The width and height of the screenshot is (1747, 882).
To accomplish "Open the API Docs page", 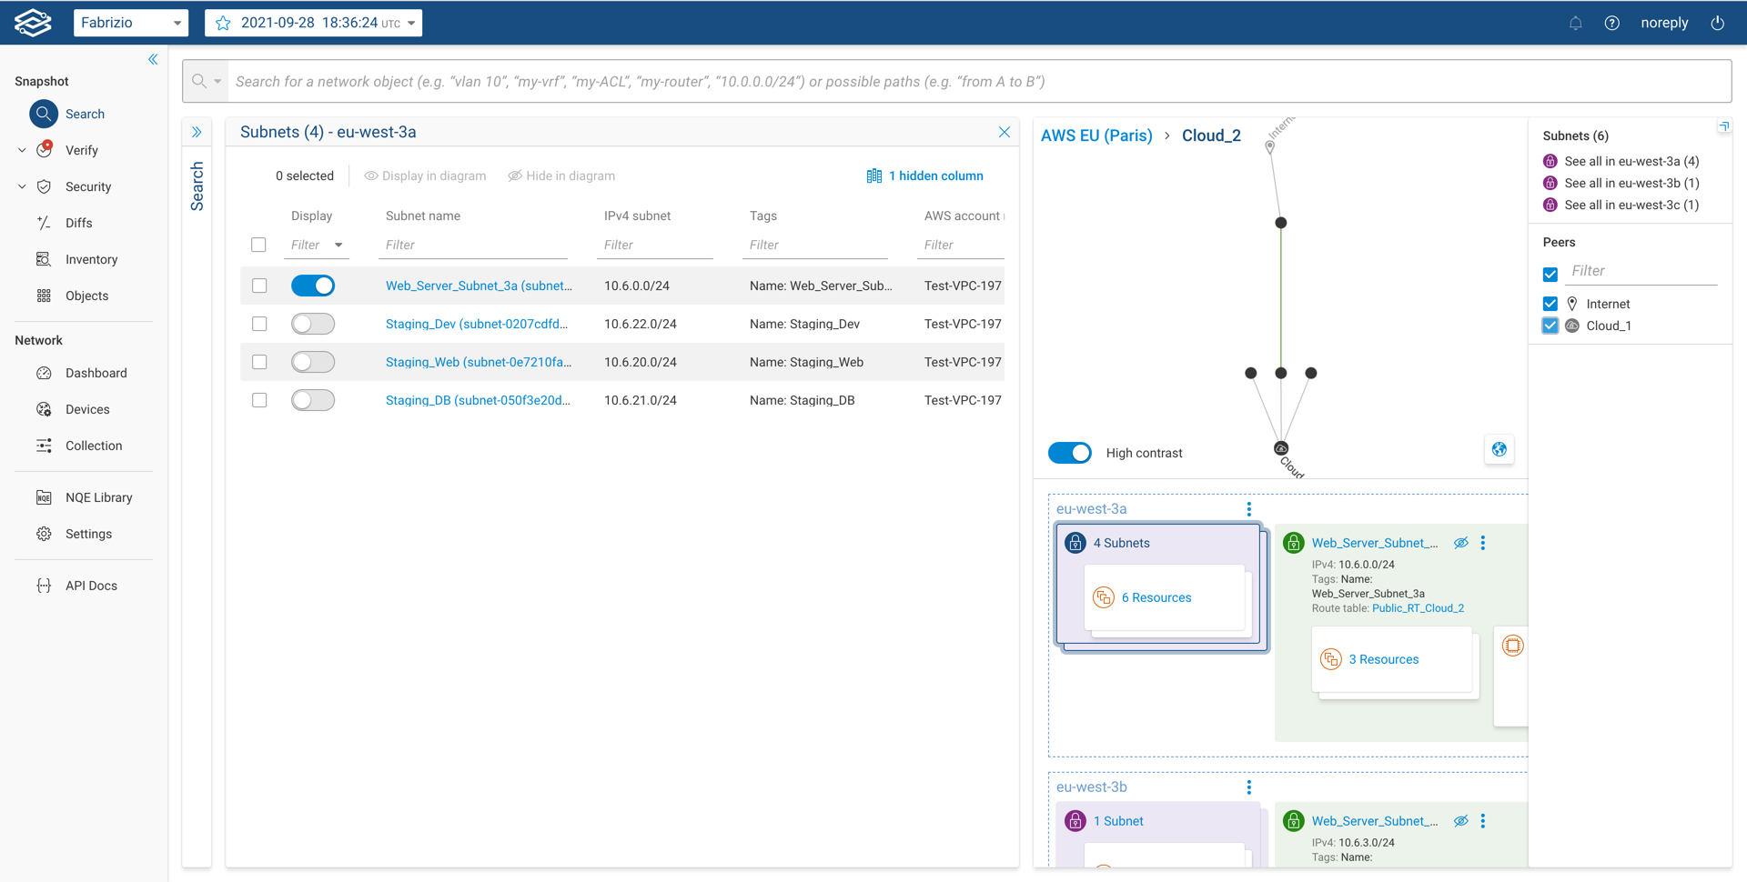I will coord(90,586).
